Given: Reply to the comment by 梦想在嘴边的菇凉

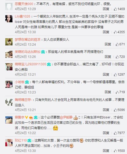Looking at the screenshot, I should coord(108,44).
